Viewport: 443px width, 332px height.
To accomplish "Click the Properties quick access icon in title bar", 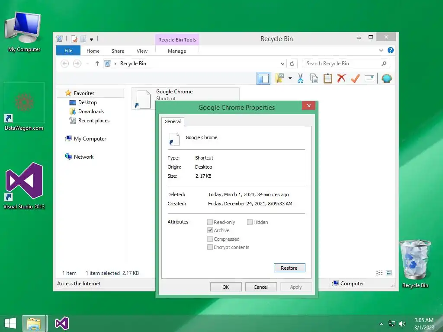I will [74, 38].
